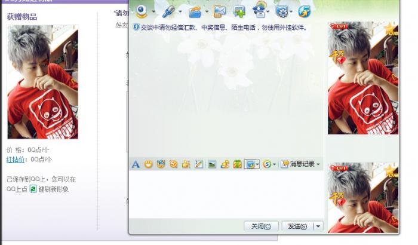Click the music share duck icon
This screenshot has height=245, width=418.
[225, 164]
